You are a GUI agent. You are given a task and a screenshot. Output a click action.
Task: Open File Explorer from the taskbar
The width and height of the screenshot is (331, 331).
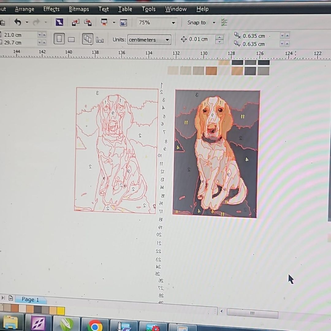point(10,322)
